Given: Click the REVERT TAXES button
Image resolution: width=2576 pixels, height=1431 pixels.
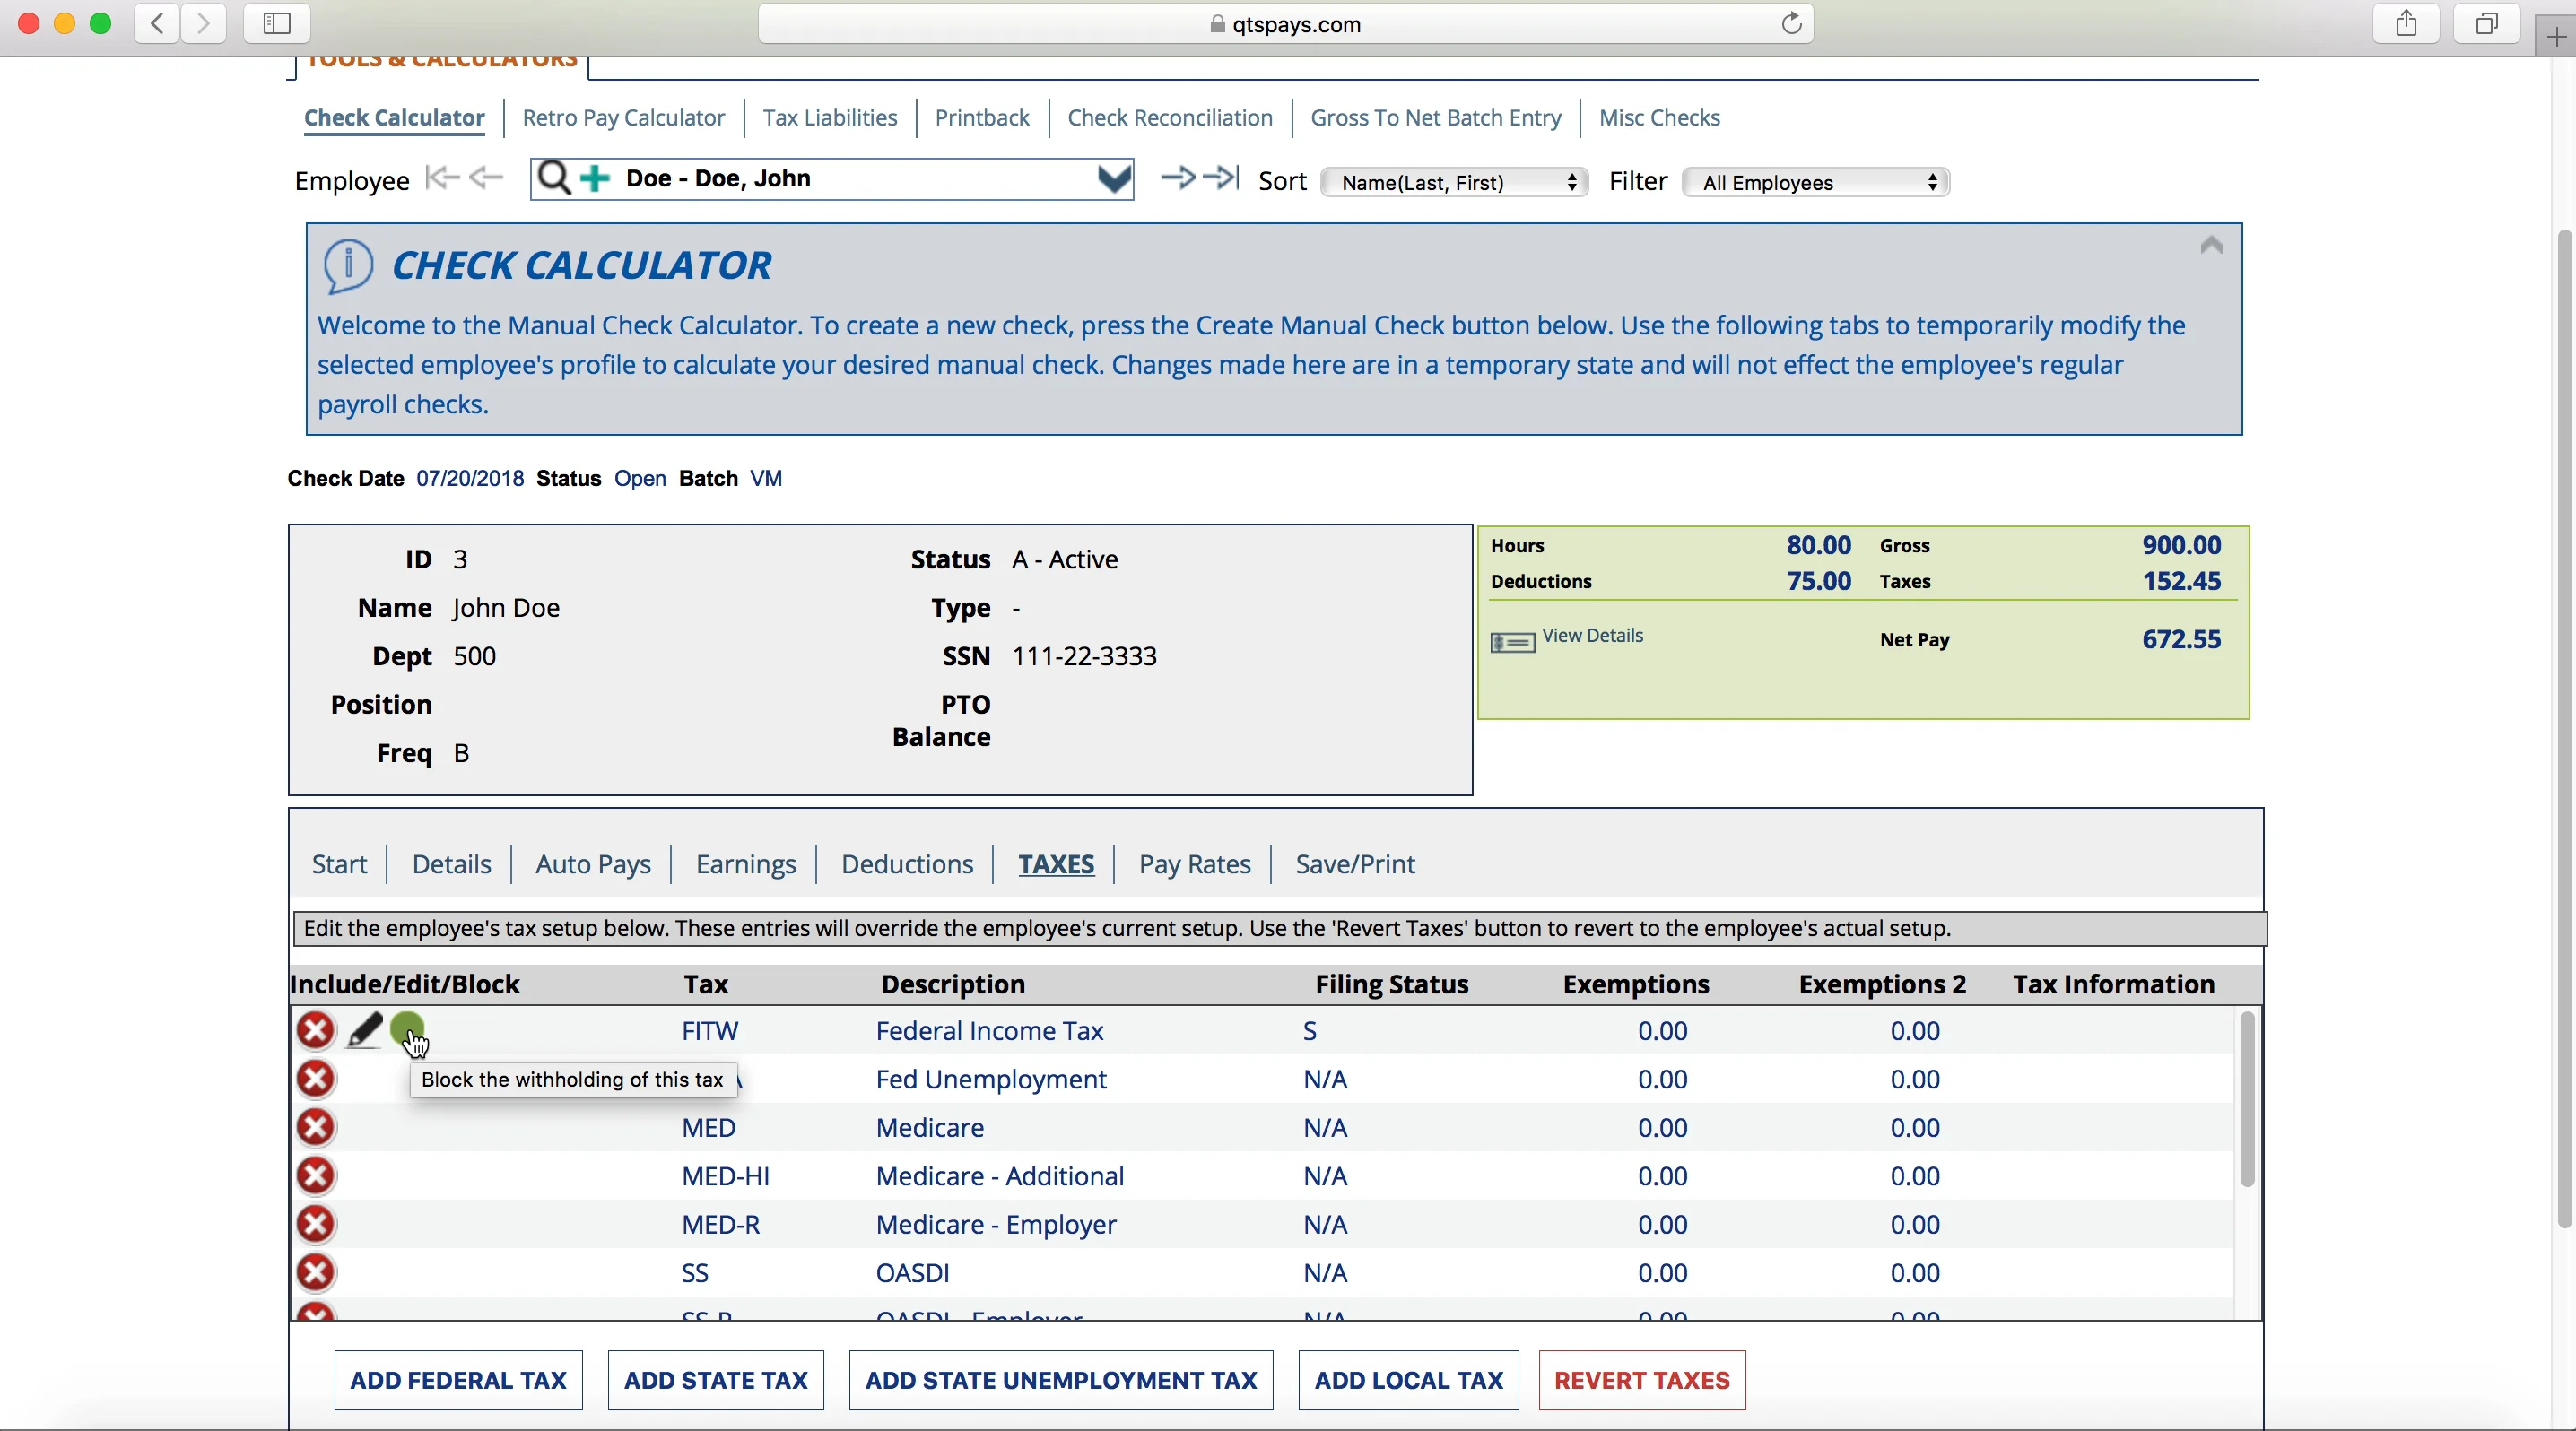Looking at the screenshot, I should tap(1641, 1380).
